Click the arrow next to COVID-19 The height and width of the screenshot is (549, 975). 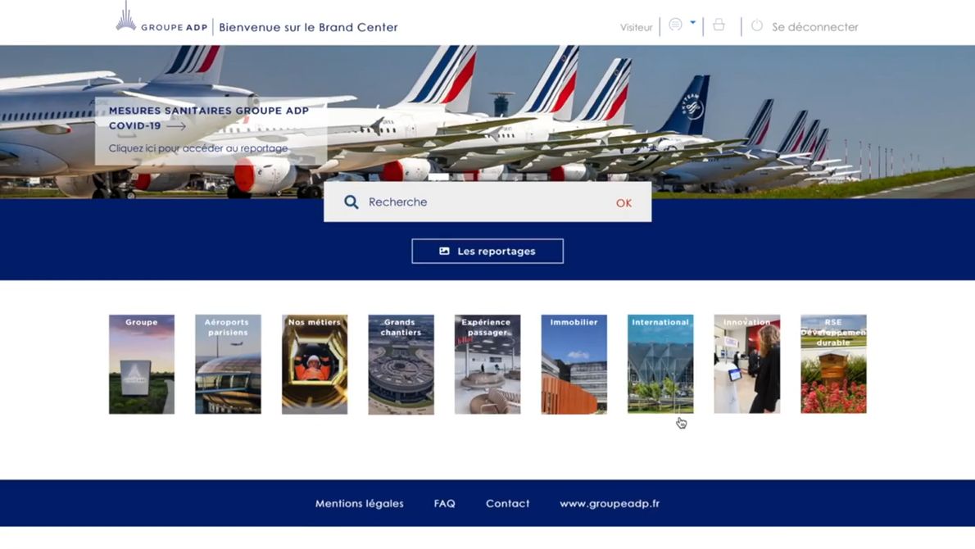click(177, 126)
